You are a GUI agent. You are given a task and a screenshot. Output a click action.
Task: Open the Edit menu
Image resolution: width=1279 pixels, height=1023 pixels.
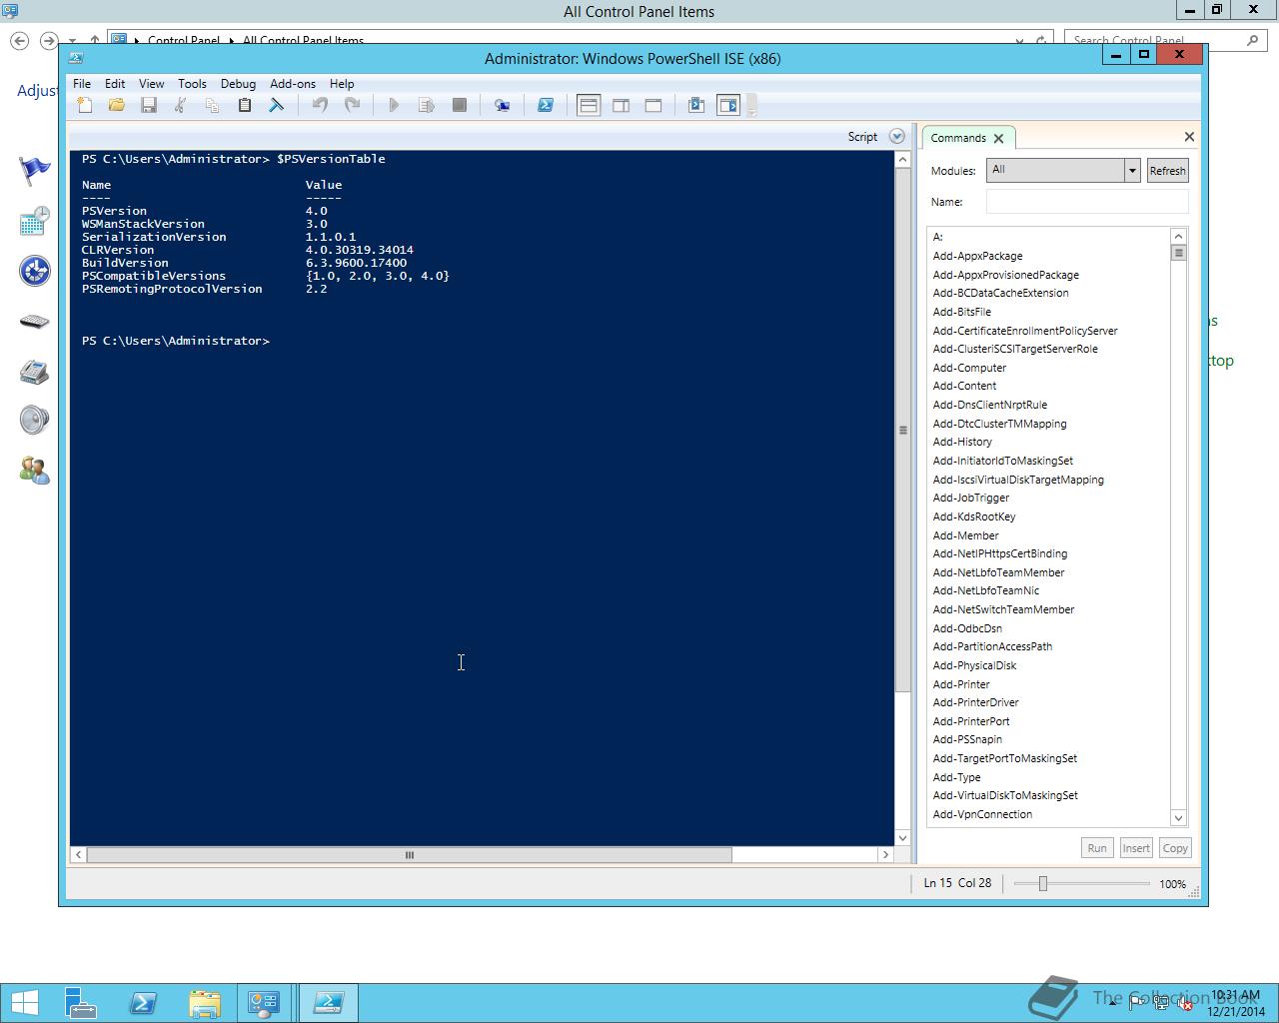[115, 84]
